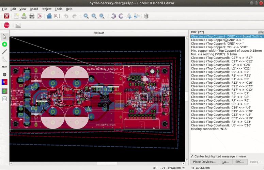Select Min. copper width 0.15mm message
The height and width of the screenshot is (170, 264).
[x=227, y=51]
